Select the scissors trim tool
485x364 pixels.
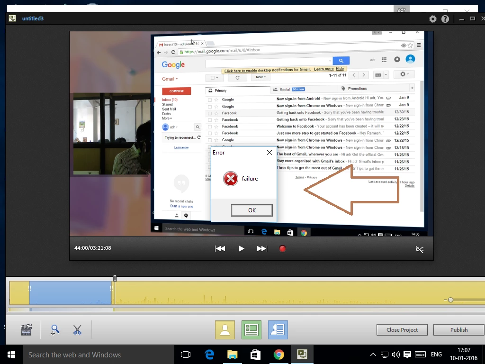point(77,330)
